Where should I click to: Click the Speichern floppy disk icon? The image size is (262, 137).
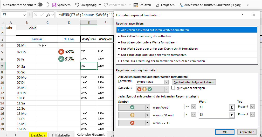click(54, 5)
